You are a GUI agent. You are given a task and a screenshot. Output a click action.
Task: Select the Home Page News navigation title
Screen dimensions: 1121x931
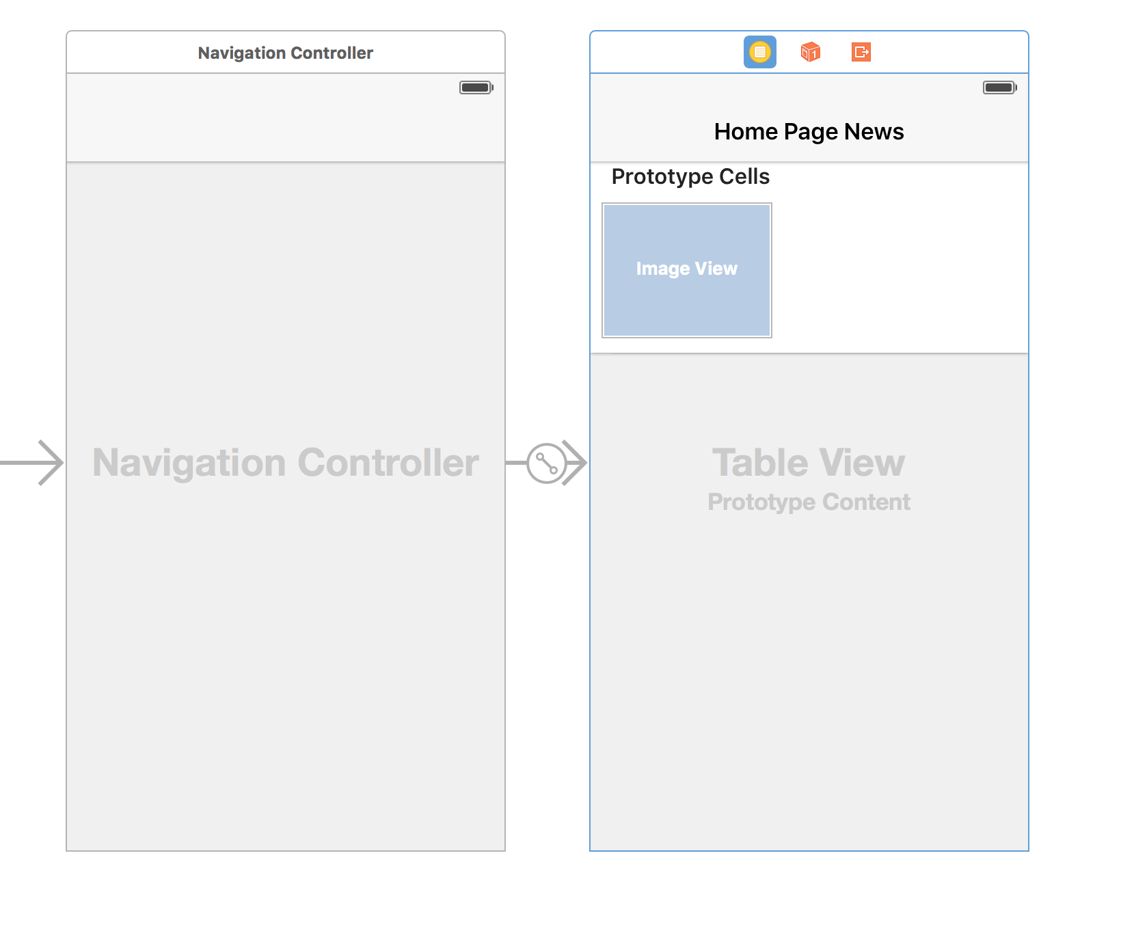click(809, 131)
